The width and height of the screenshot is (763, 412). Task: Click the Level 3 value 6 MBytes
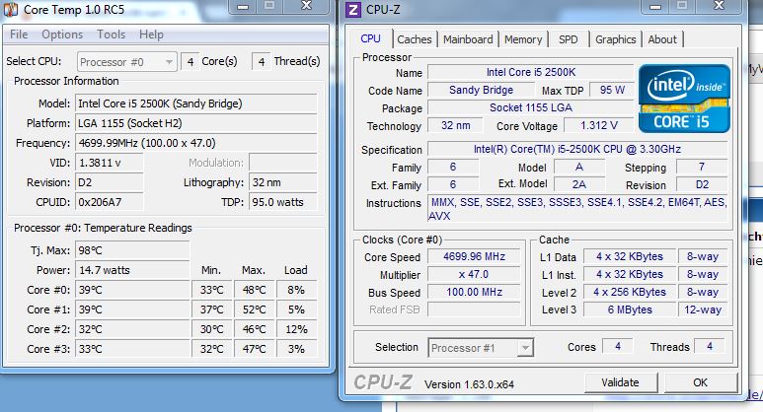(x=630, y=309)
